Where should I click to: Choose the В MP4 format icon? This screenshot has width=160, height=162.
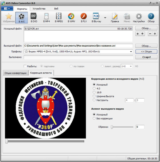tap(46, 18)
